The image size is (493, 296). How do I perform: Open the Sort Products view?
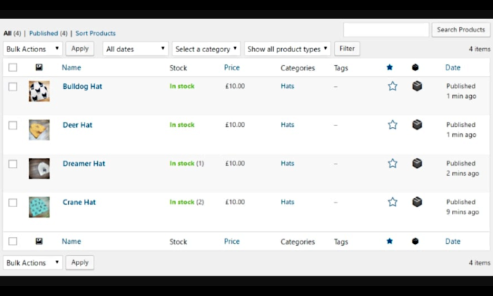pyautogui.click(x=96, y=33)
